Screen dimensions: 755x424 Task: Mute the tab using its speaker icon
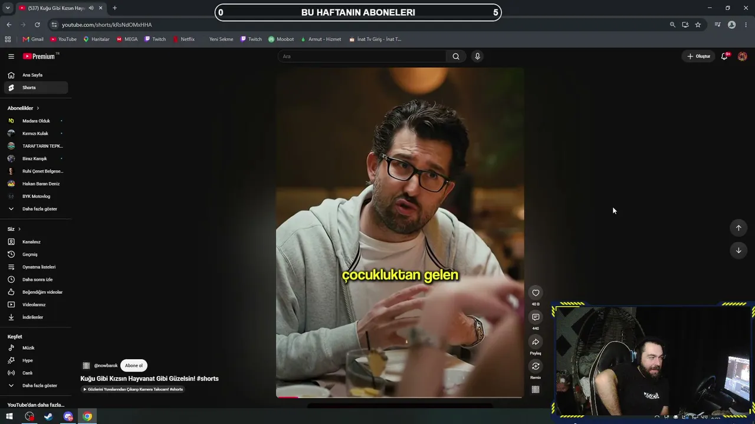coord(91,8)
